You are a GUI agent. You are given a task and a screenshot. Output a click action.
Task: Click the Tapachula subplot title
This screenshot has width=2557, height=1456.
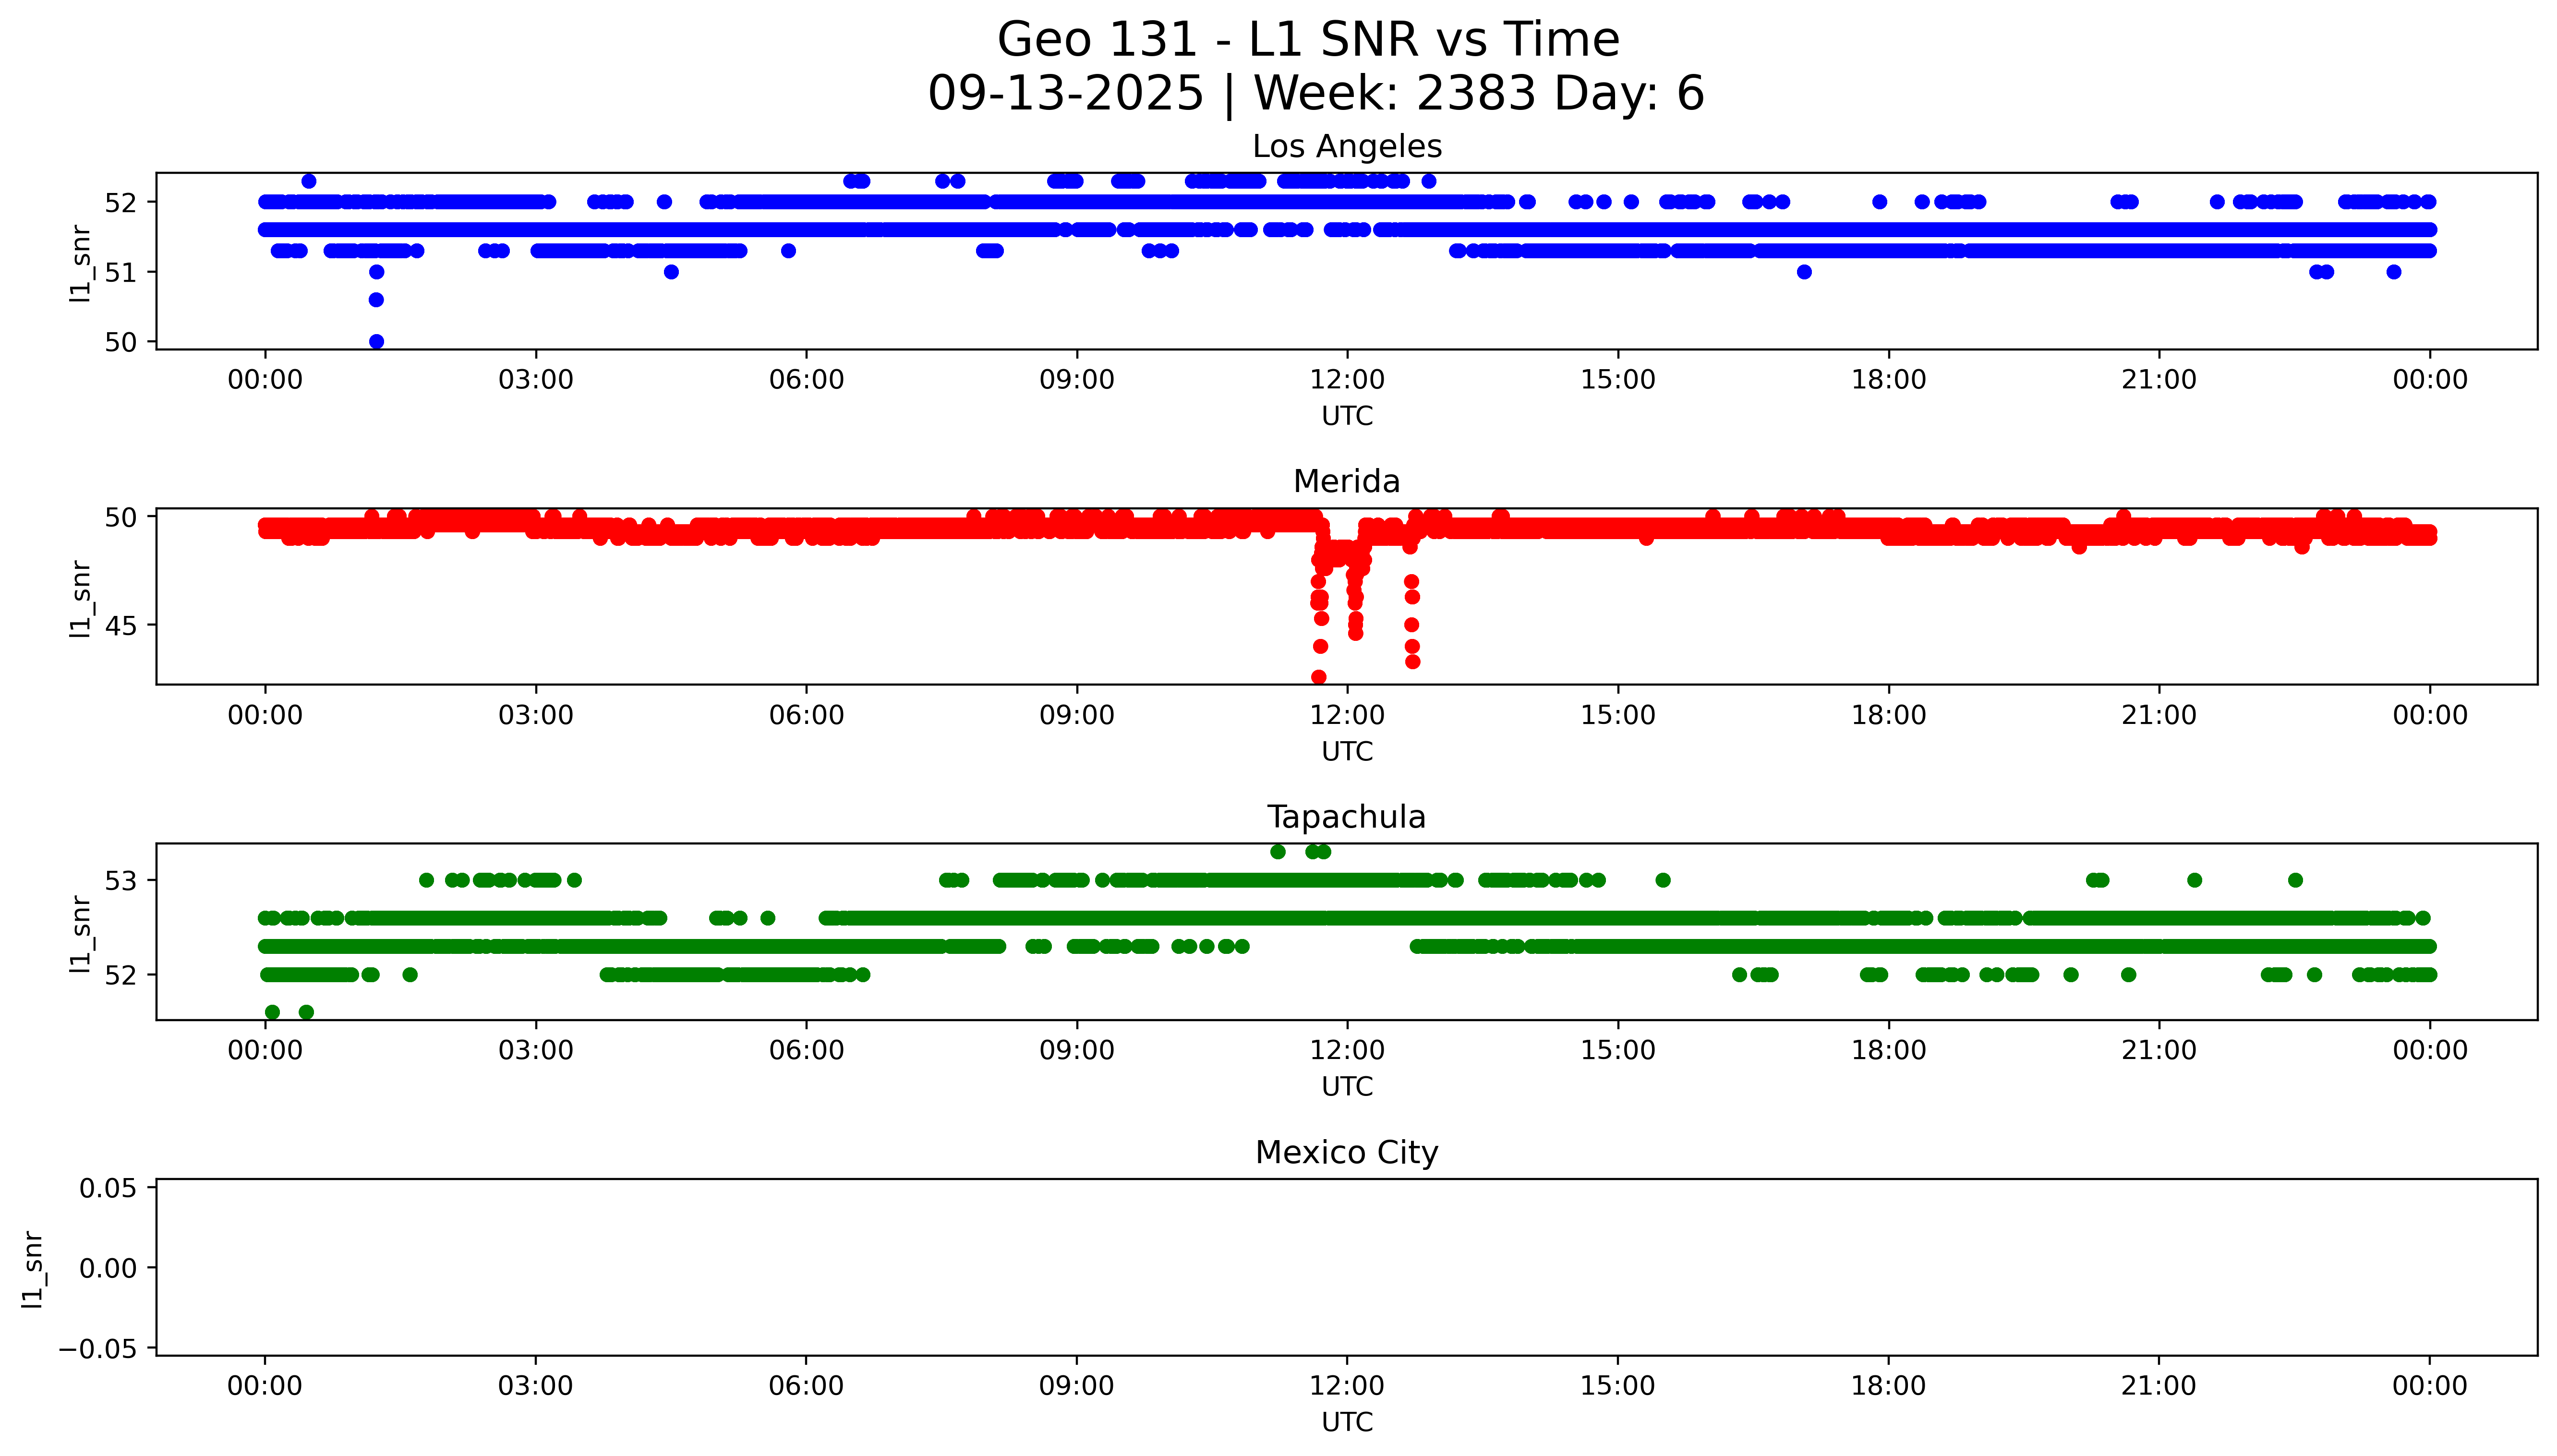click(x=1346, y=817)
